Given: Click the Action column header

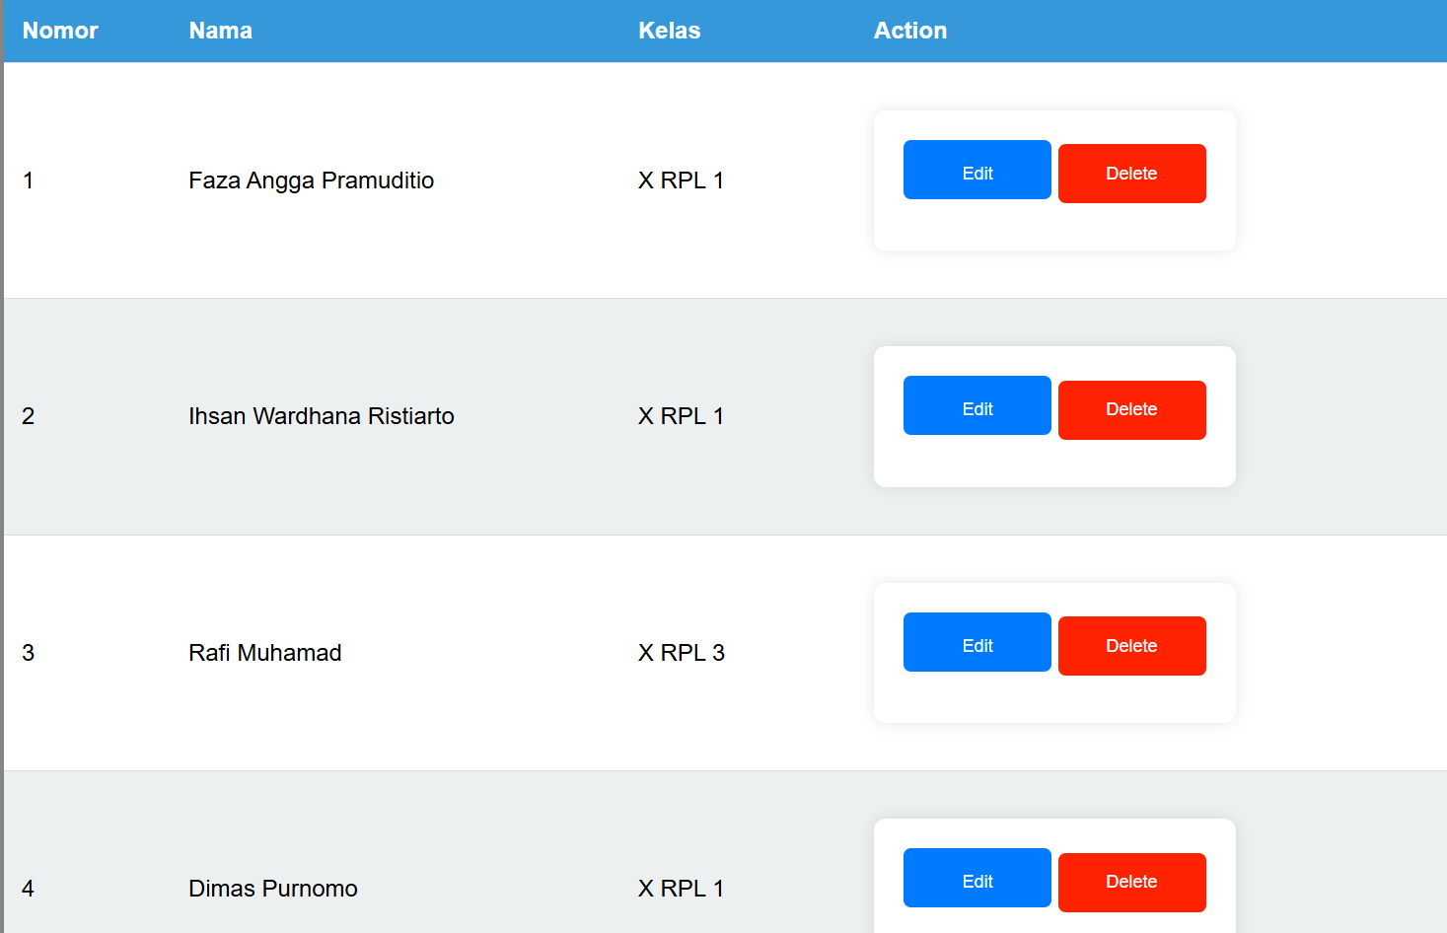Looking at the screenshot, I should (909, 31).
